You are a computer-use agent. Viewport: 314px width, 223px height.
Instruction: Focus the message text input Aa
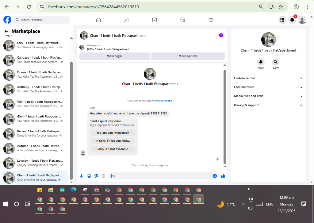click(x=161, y=176)
